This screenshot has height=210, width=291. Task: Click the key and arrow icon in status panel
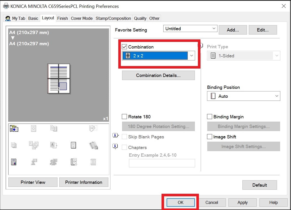(x=14, y=128)
